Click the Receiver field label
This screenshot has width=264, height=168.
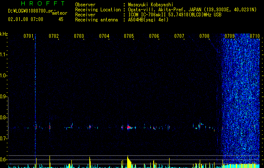point(85,15)
